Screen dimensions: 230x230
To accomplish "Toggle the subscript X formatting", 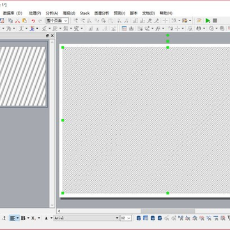I will tap(34, 218).
